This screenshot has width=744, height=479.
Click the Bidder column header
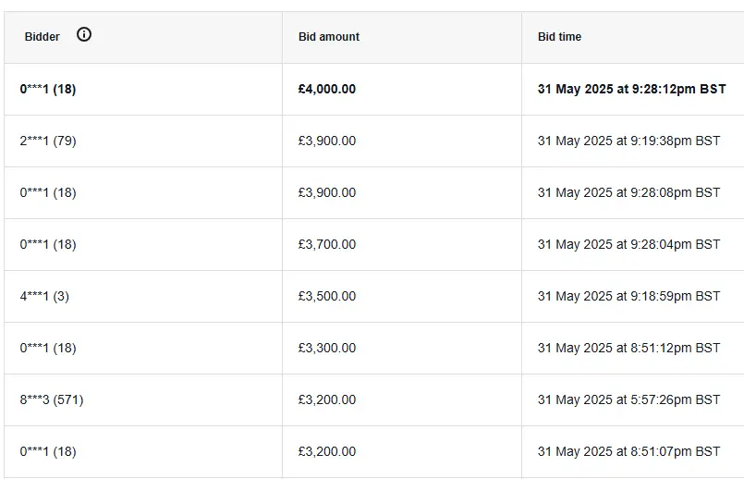(43, 37)
